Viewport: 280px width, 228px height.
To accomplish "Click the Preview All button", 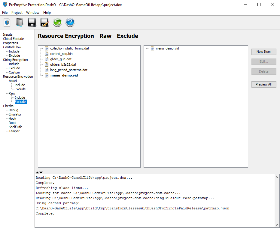I will 264,84.
